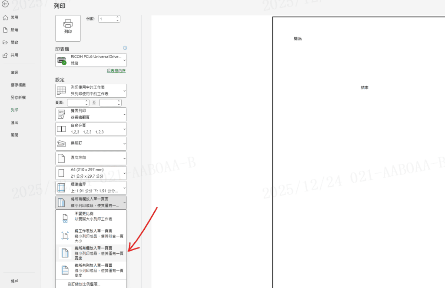Image resolution: width=445 pixels, height=288 pixels.
Task: Open 印表機內容 link
Action: [116, 70]
